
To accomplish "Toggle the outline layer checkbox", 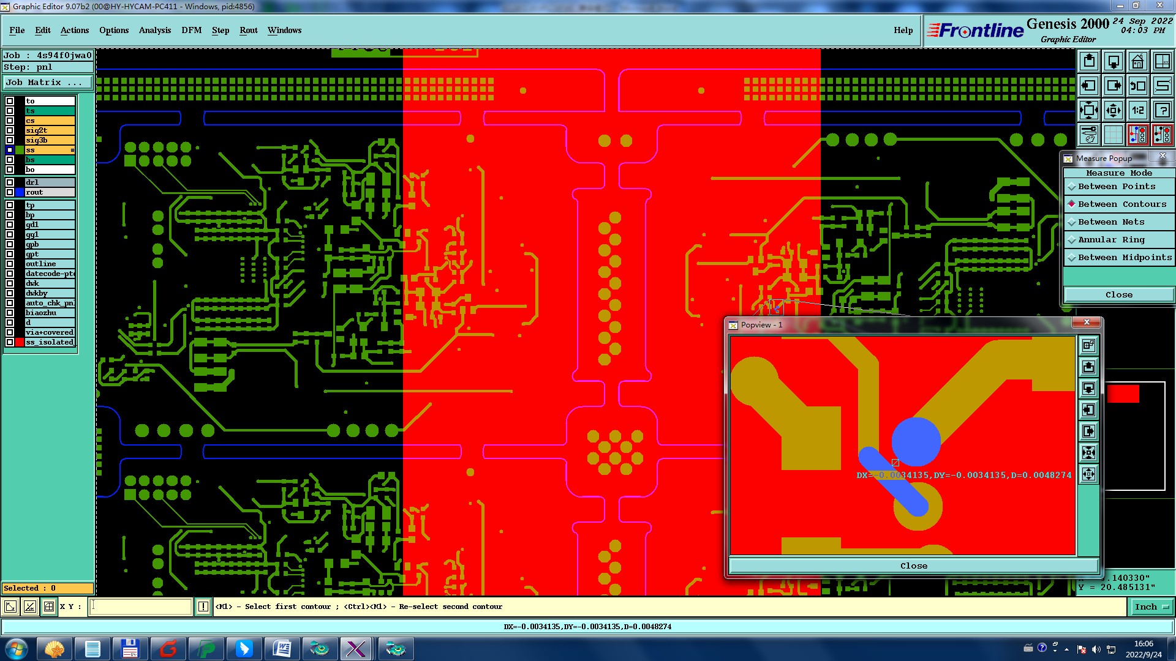I will [10, 264].
